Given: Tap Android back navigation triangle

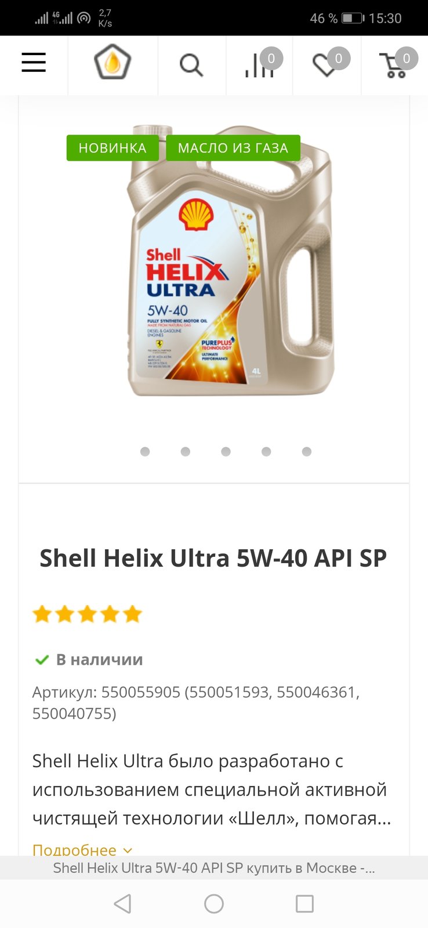Looking at the screenshot, I should 122,904.
